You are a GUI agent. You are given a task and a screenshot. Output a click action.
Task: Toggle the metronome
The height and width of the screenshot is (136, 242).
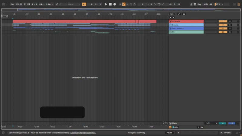[41, 4]
